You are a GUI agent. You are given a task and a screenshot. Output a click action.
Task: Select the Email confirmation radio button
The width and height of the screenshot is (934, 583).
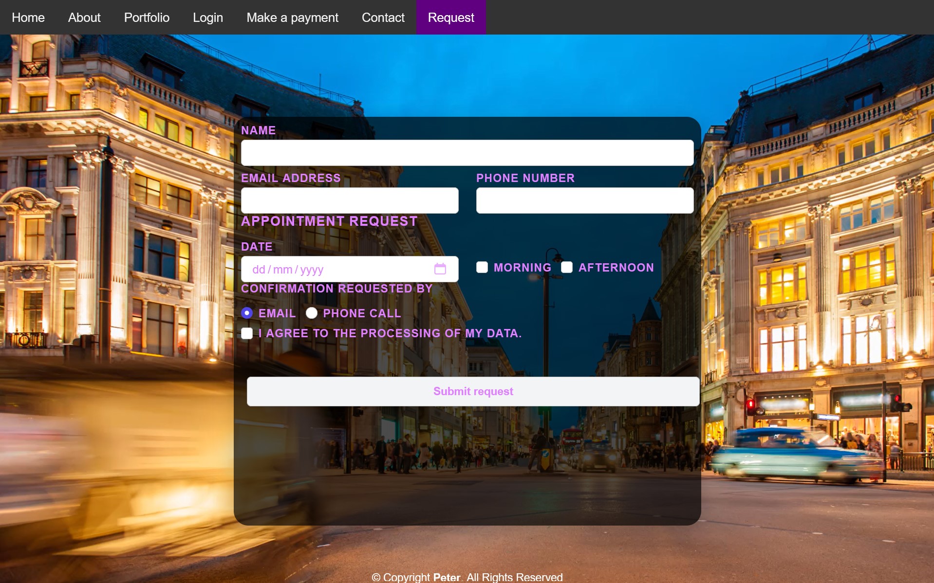coord(247,313)
